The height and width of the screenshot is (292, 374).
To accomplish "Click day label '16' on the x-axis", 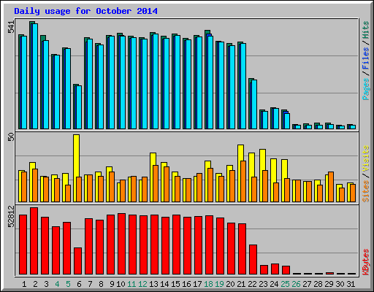I will [x=186, y=284].
